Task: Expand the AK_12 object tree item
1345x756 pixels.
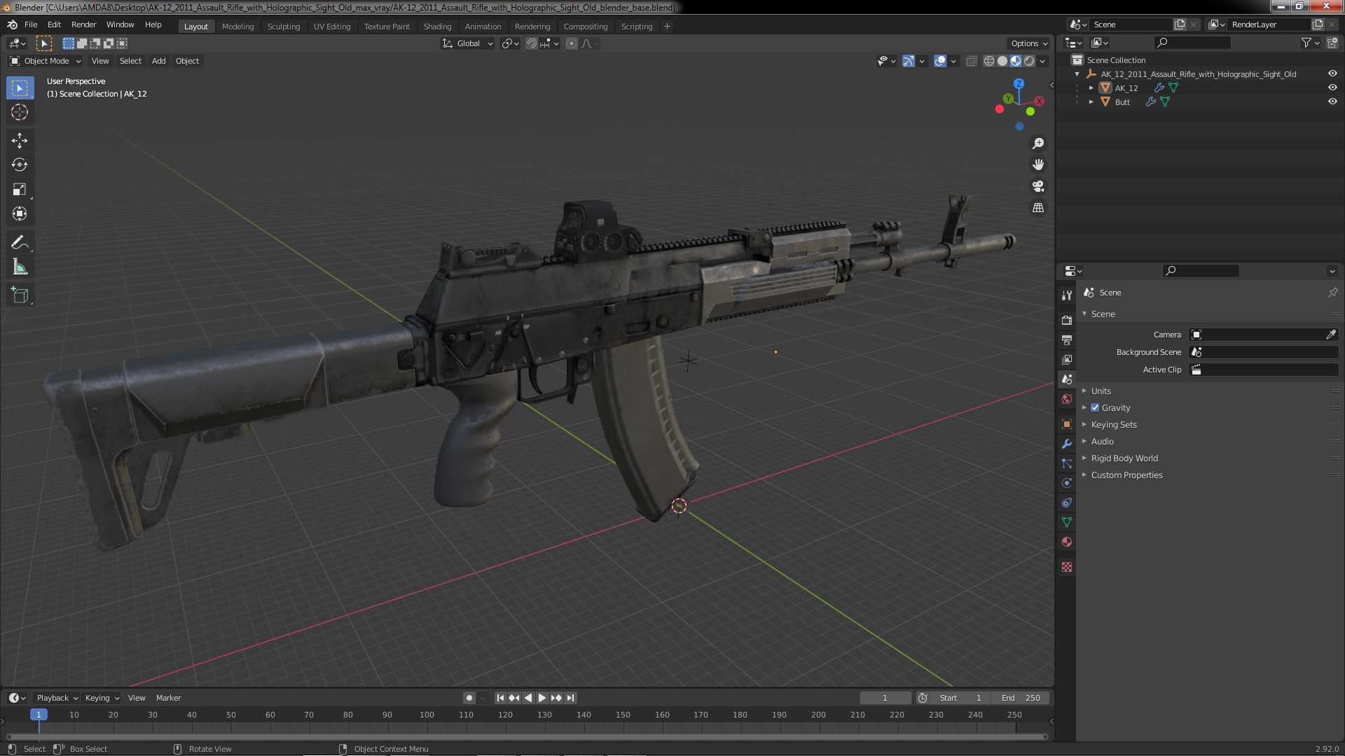Action: [x=1091, y=87]
